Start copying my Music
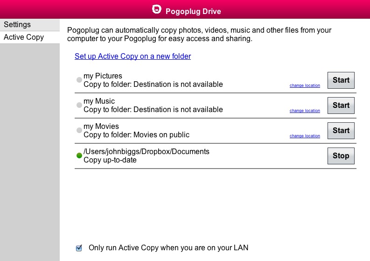This screenshot has height=261, width=370. pos(341,106)
